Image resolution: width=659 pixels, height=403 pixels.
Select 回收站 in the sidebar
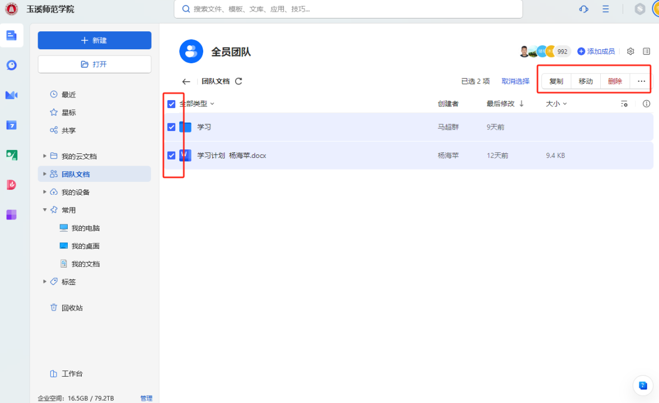pyautogui.click(x=72, y=308)
